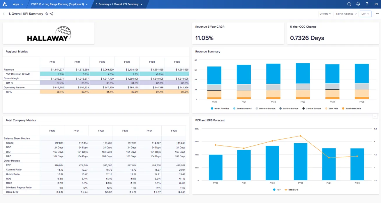Click the refresh icon beside page title

point(47,14)
